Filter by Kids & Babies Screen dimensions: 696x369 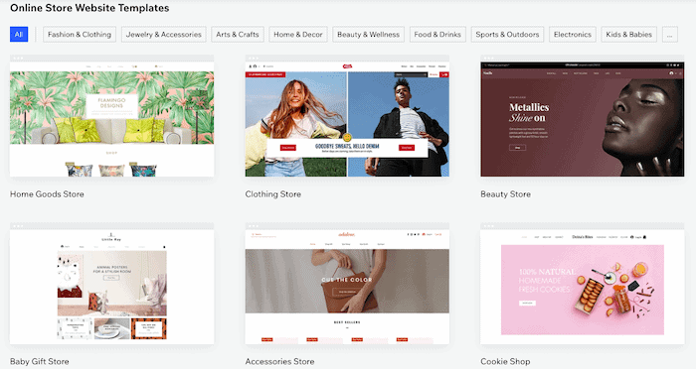pos(629,35)
